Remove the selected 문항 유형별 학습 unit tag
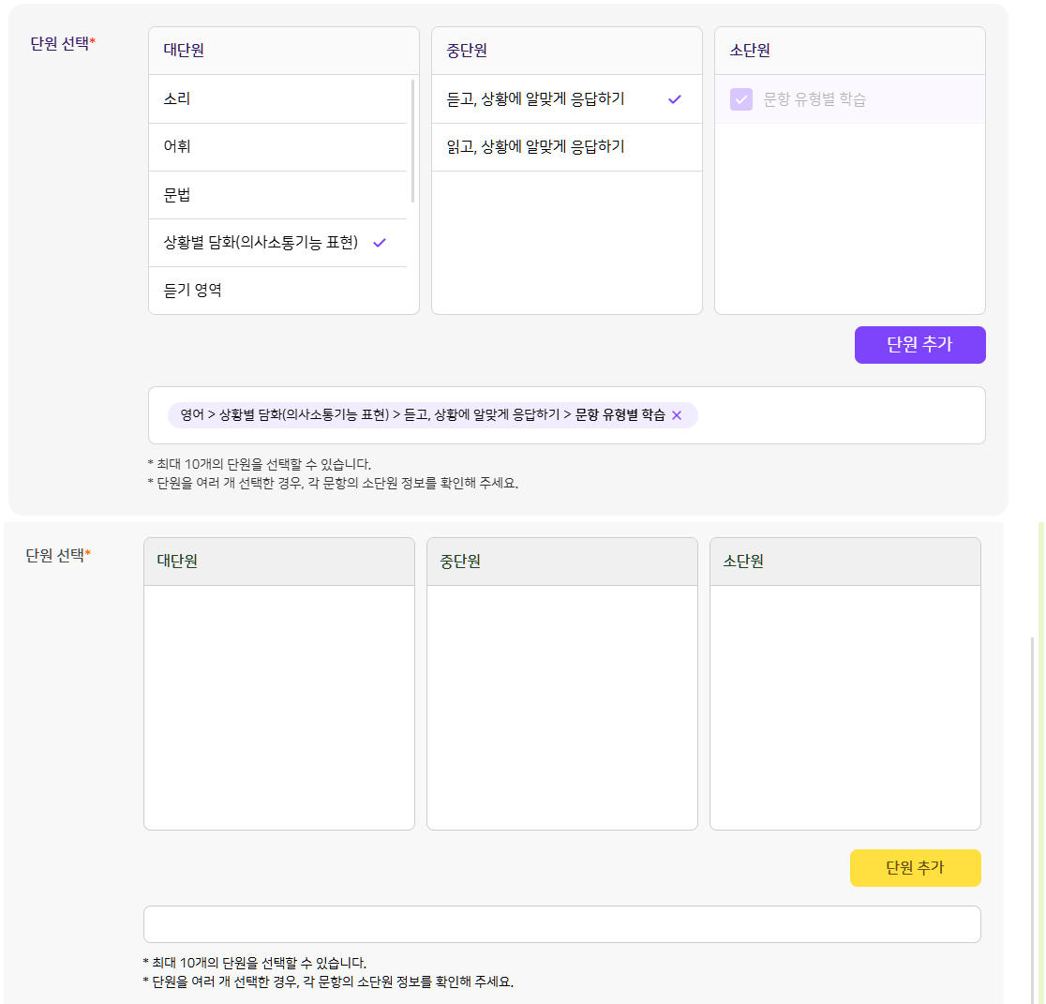 coord(677,415)
